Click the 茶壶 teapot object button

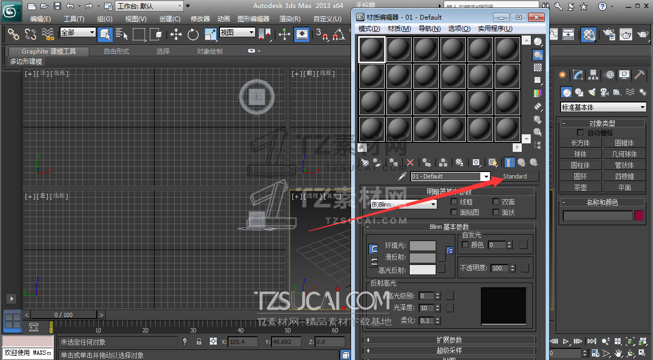[580, 187]
